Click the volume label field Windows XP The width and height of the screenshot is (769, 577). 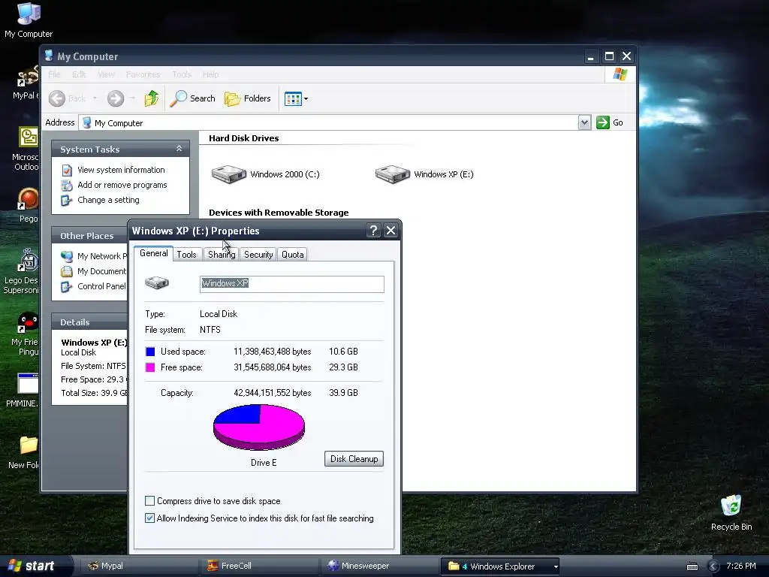292,284
